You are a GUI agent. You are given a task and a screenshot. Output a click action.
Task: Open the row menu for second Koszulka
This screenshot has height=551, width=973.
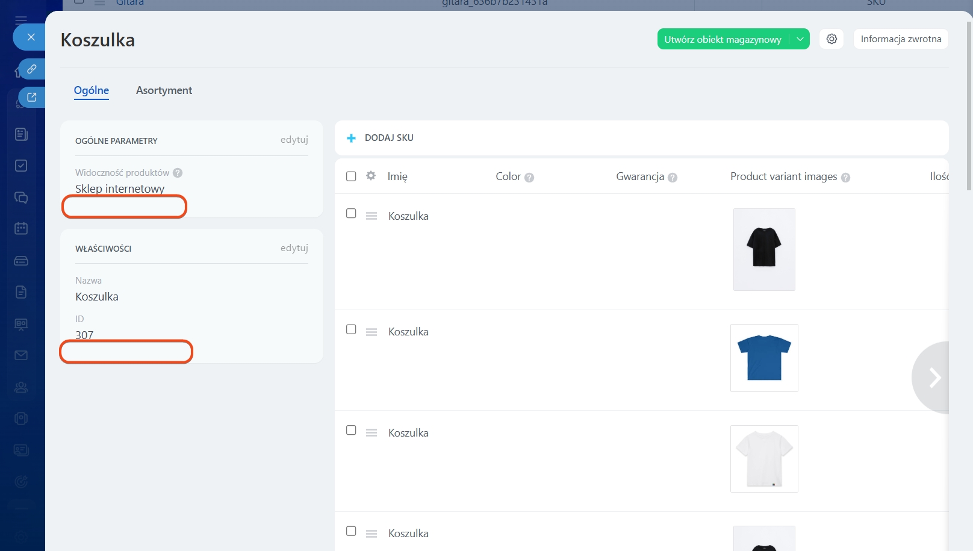(x=371, y=332)
